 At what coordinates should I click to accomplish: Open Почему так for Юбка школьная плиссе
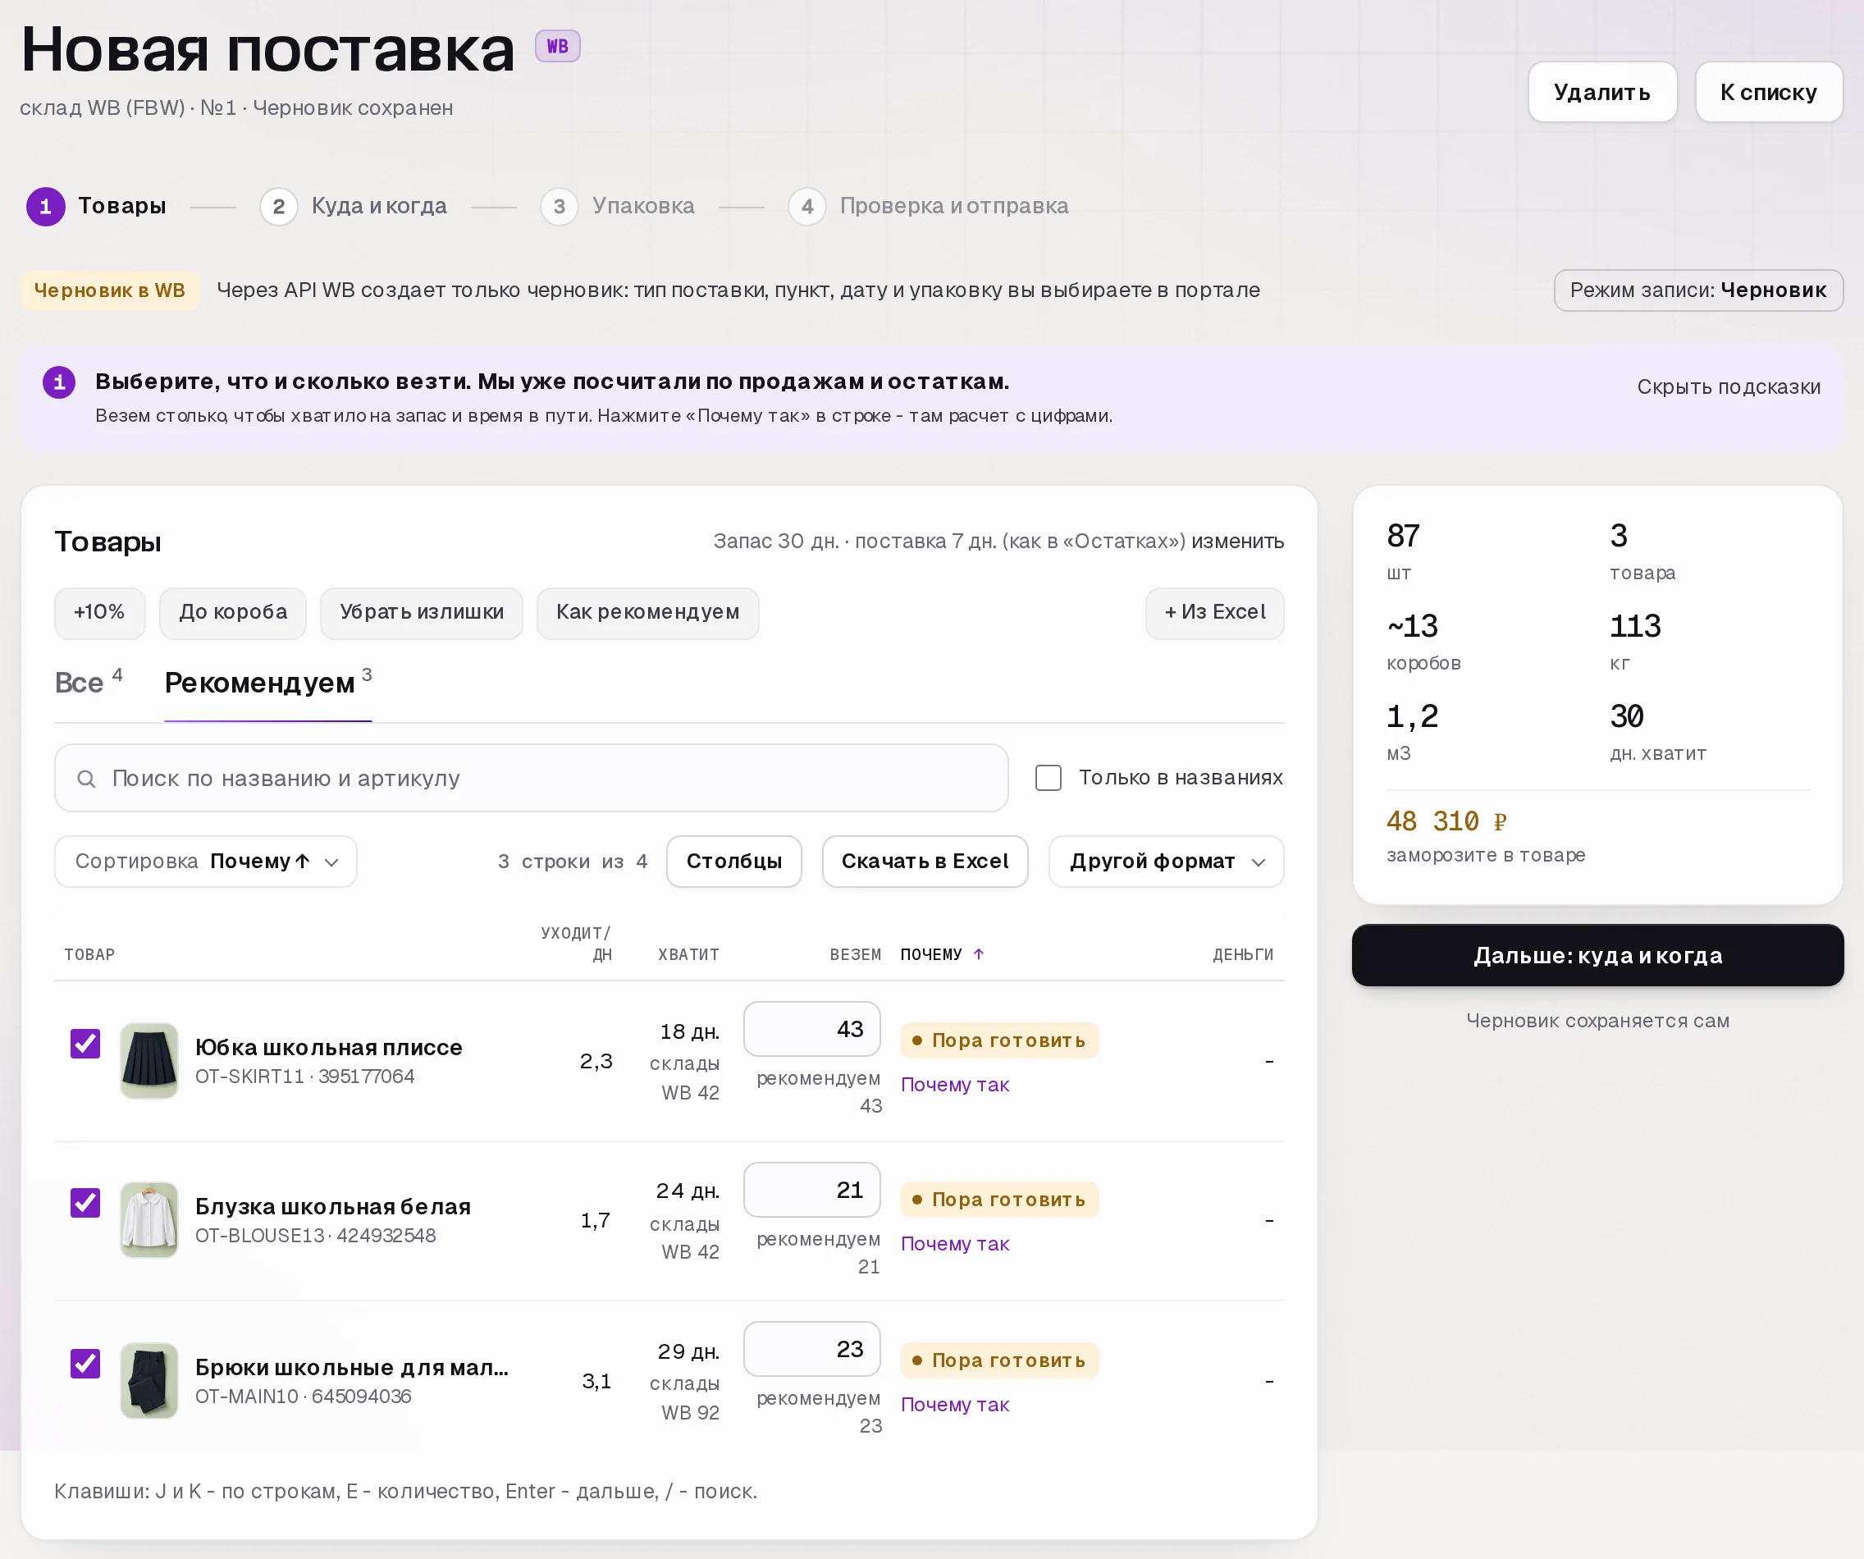pyautogui.click(x=955, y=1084)
